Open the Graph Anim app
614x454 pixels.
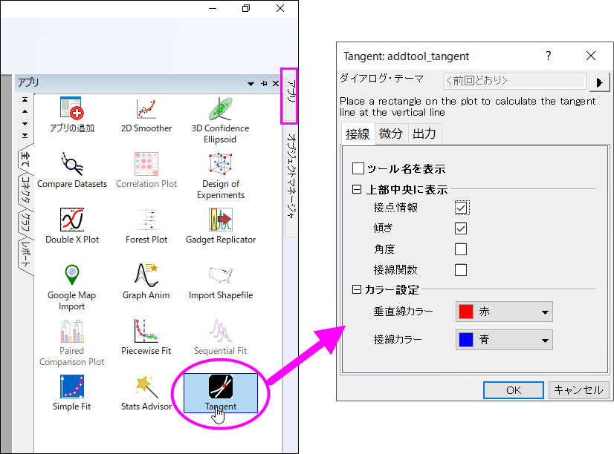[x=146, y=282]
